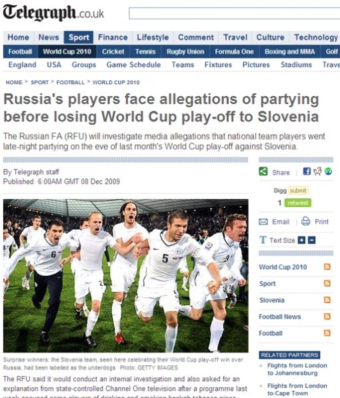Submit the article to Digg
340x398 pixels.
click(x=298, y=190)
